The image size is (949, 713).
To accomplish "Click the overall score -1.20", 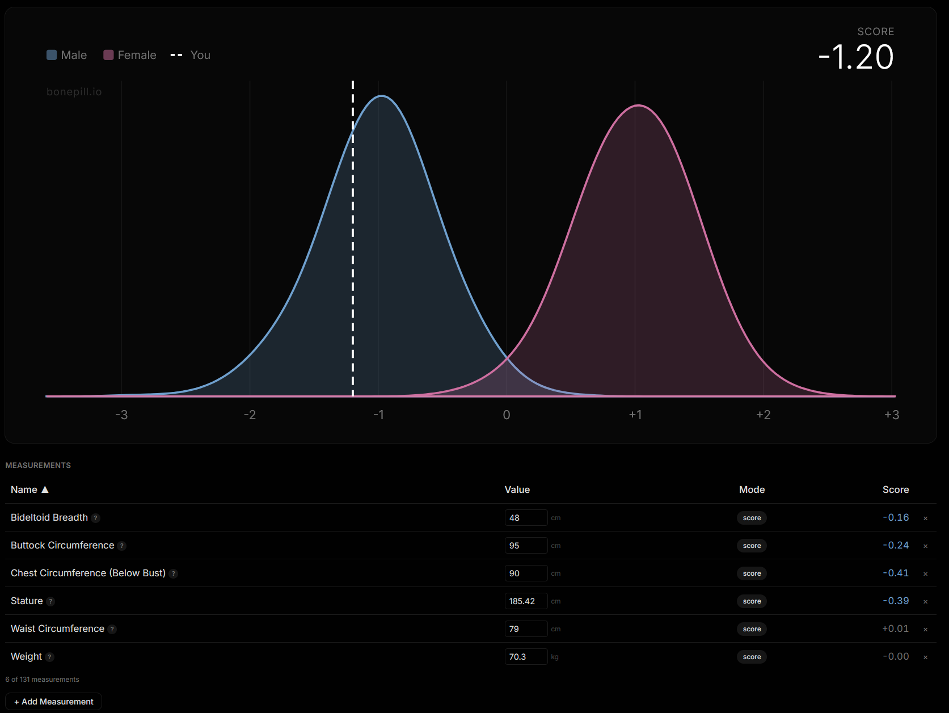I will tap(856, 57).
